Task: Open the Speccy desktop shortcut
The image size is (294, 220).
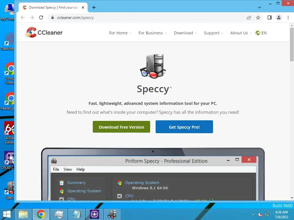Action: coord(9,190)
